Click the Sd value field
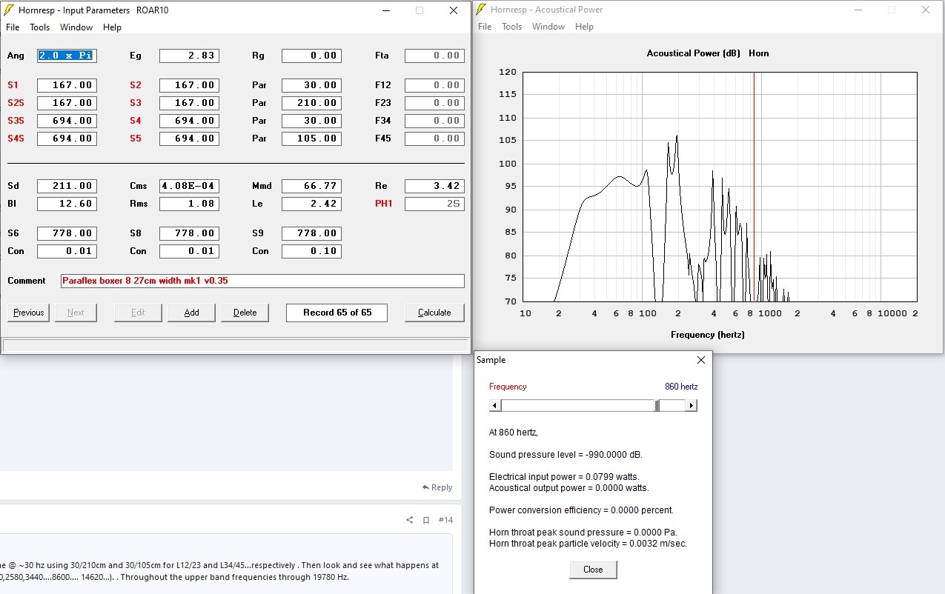This screenshot has height=594, width=945. click(x=67, y=186)
